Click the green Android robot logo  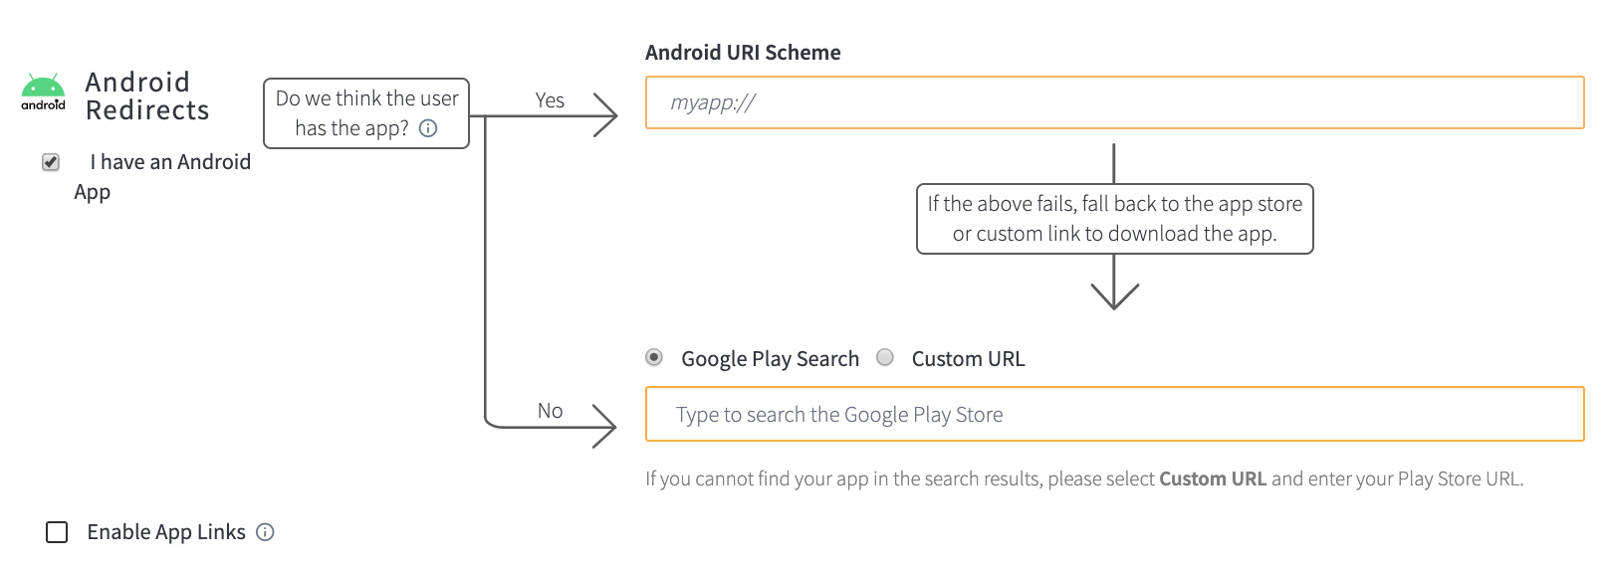(43, 92)
